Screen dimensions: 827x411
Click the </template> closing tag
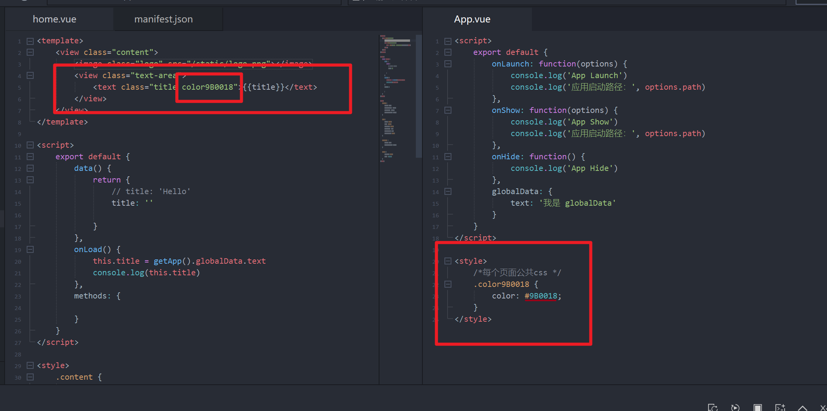coord(62,122)
